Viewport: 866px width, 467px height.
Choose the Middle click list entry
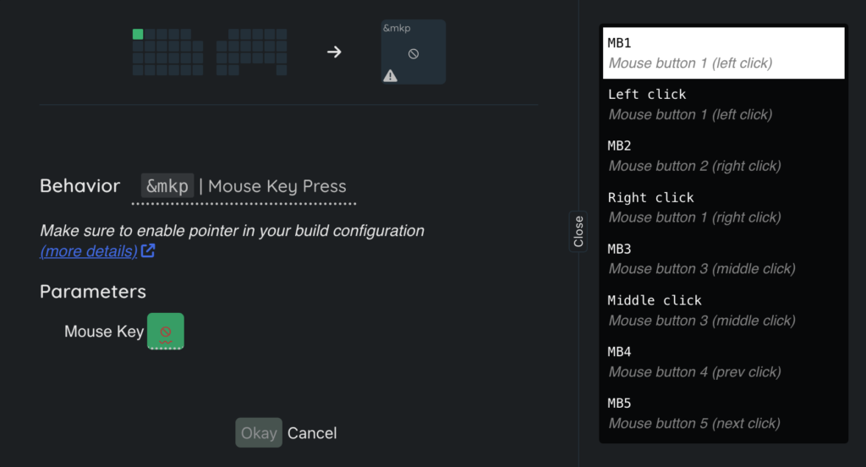coord(721,310)
